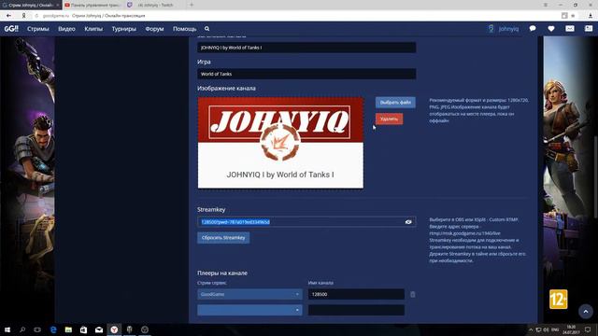The image size is (598, 336).
Task: Open OBS icon on taskbar
Action: click(145, 329)
